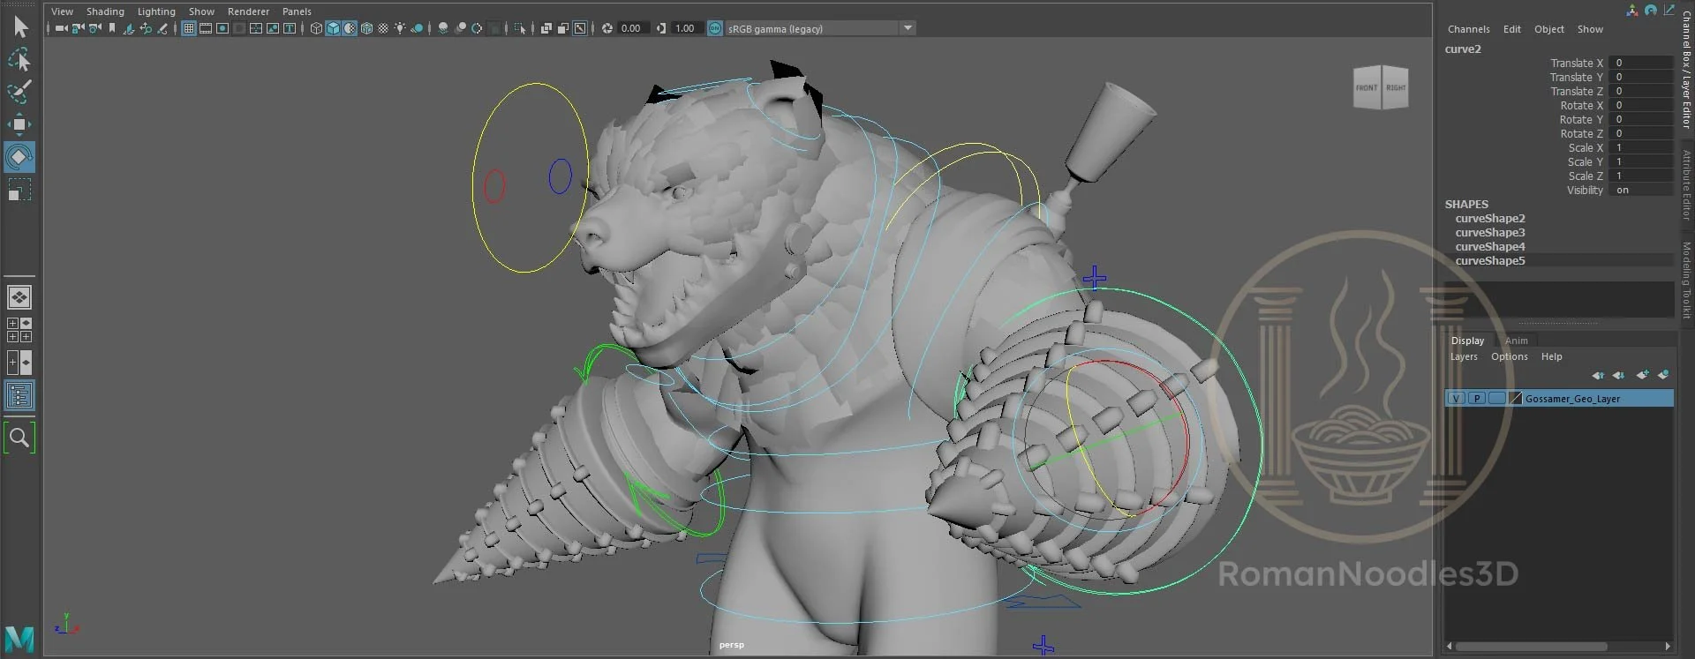
Task: Switch to single perspective view layout
Action: click(x=19, y=297)
